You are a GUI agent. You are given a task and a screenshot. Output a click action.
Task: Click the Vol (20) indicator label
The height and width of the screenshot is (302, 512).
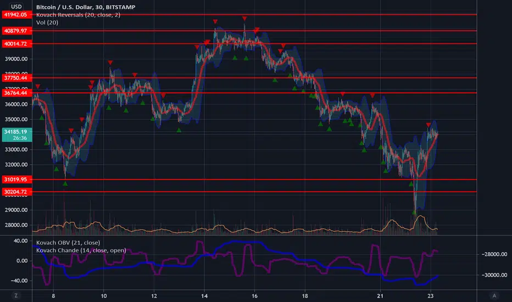point(47,23)
